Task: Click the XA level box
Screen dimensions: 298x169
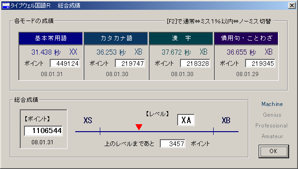Action: [x=186, y=120]
